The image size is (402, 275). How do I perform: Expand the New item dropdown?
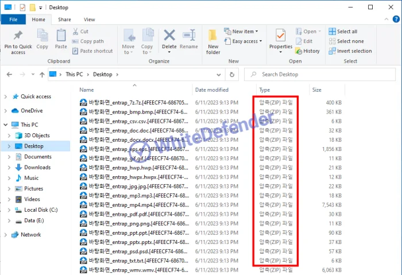(x=244, y=32)
